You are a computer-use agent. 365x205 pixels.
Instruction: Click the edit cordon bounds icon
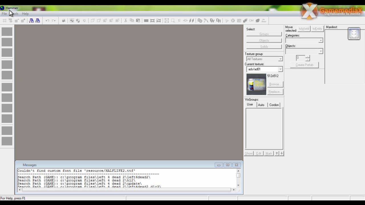[152, 20]
